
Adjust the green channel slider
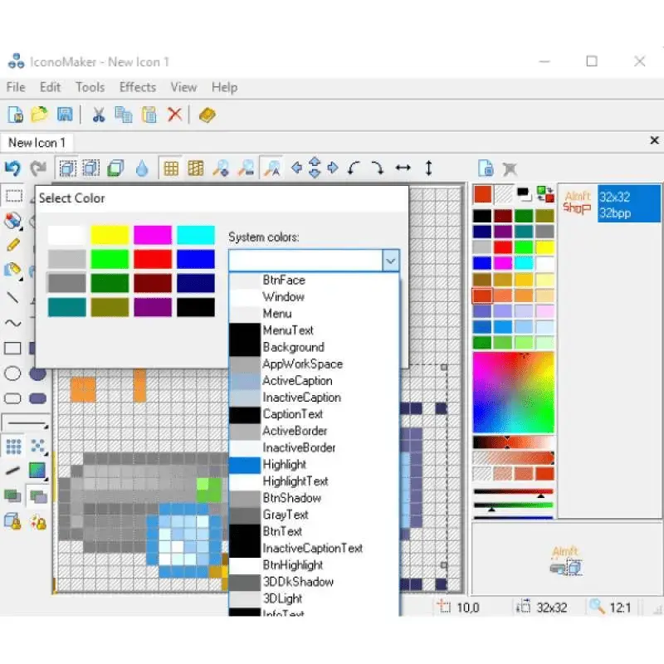point(513,505)
